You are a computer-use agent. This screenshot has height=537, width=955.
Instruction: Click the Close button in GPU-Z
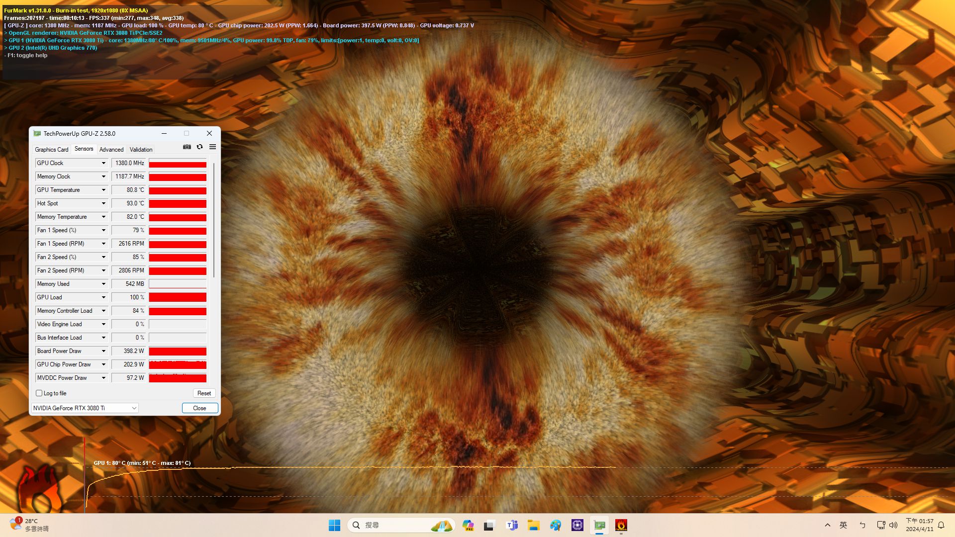(x=199, y=408)
